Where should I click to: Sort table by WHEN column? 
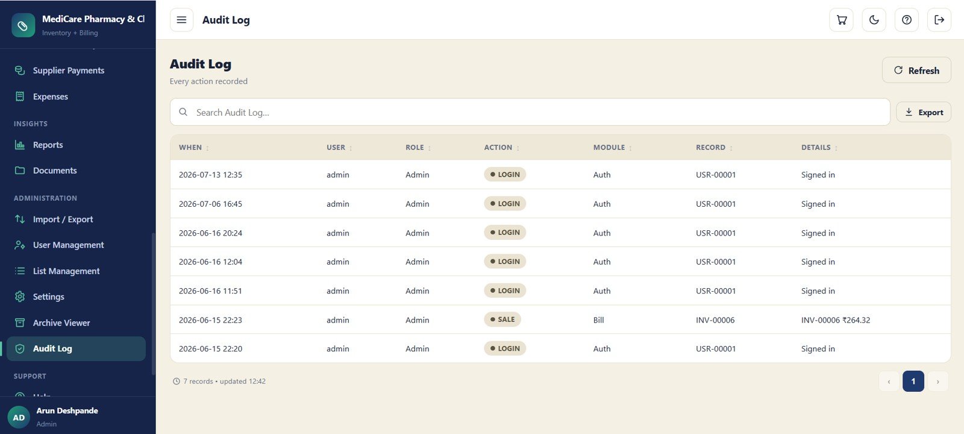[x=194, y=148]
